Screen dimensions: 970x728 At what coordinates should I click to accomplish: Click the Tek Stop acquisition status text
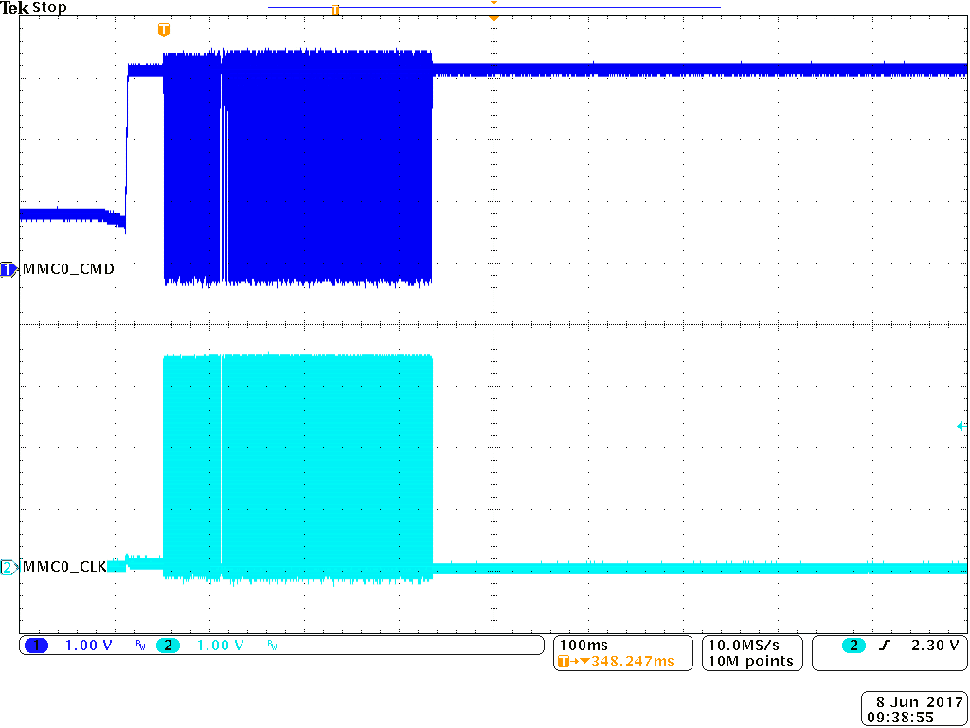(x=33, y=8)
